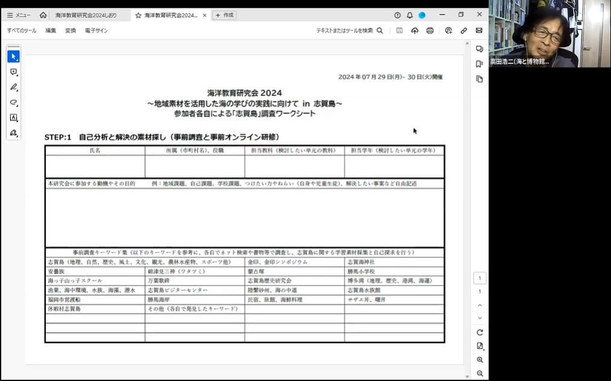Open すべてのツール menu
611x381 pixels.
[x=22, y=30]
